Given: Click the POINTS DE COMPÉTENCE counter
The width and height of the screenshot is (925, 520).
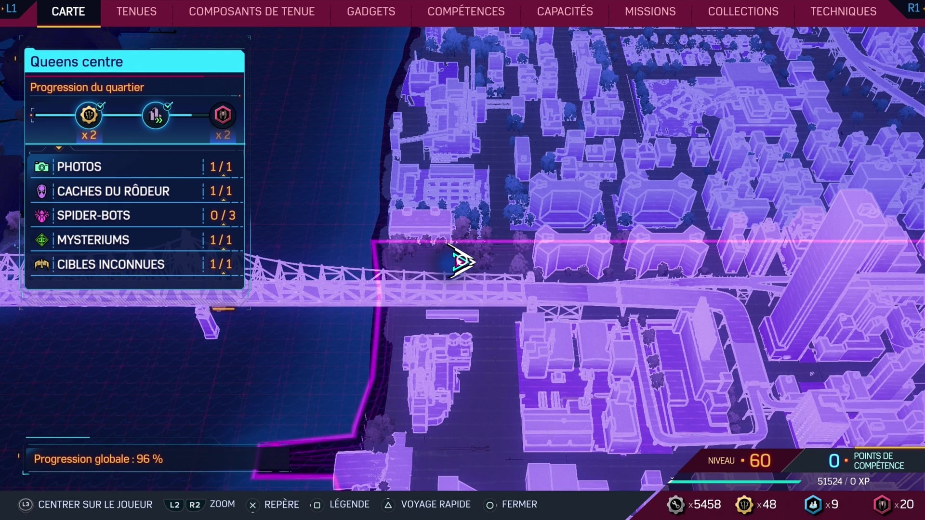Looking at the screenshot, I should click(x=866, y=461).
